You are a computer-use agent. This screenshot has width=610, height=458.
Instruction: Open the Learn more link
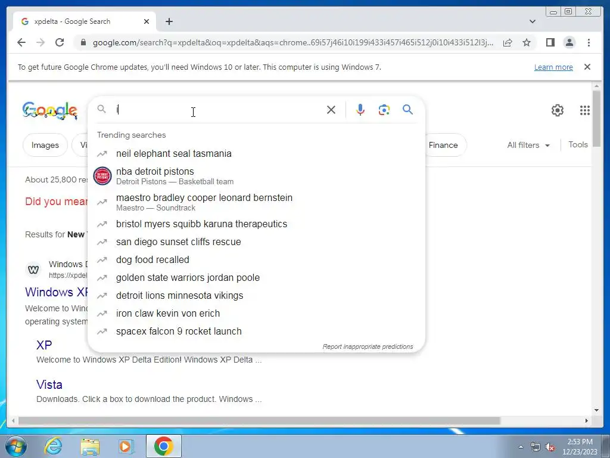[553, 67]
